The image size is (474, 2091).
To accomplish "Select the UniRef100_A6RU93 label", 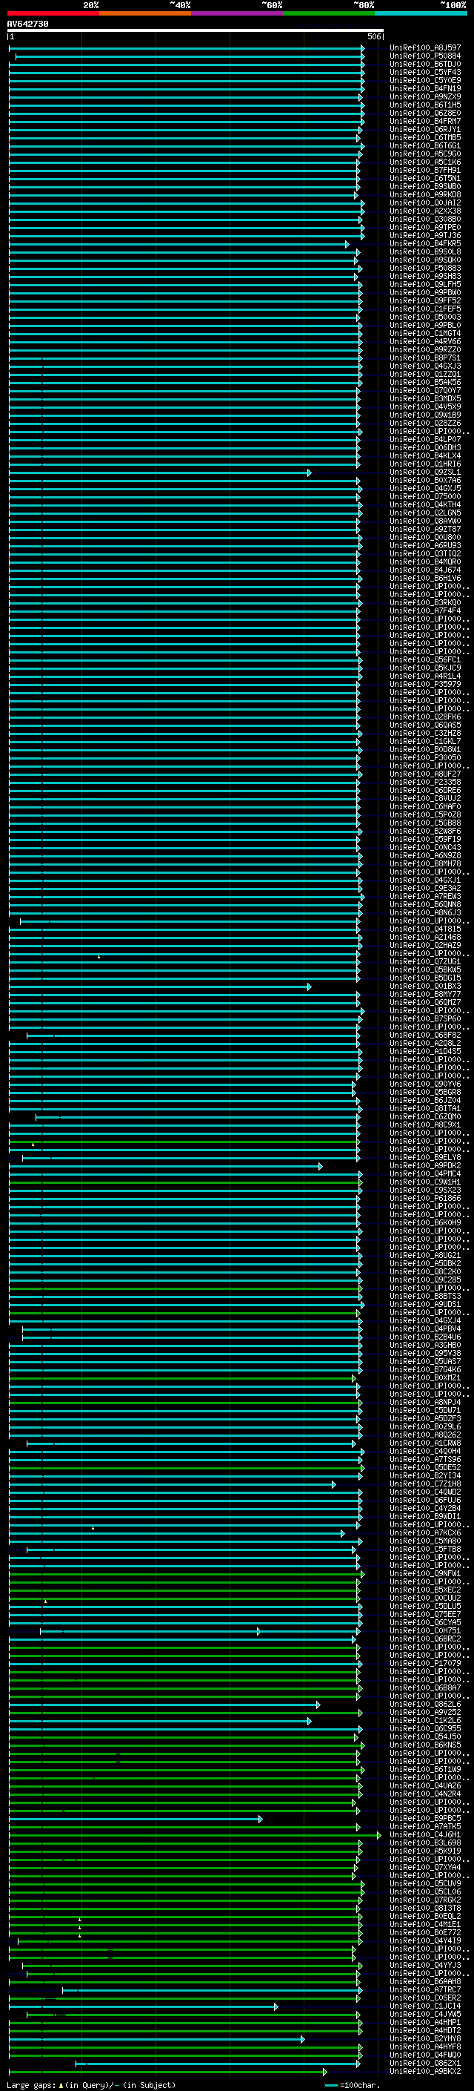I will click(425, 546).
